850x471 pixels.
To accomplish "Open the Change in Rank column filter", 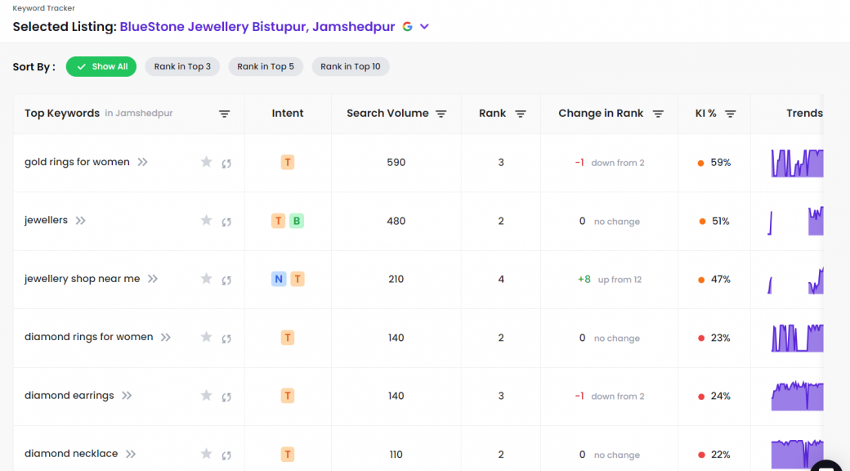I will (x=658, y=114).
